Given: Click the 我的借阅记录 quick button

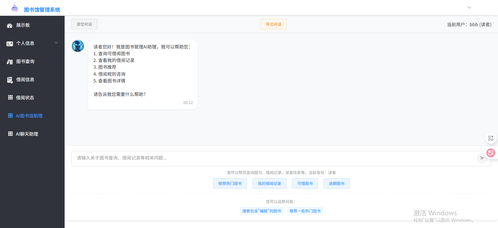Looking at the screenshot, I should click(269, 183).
